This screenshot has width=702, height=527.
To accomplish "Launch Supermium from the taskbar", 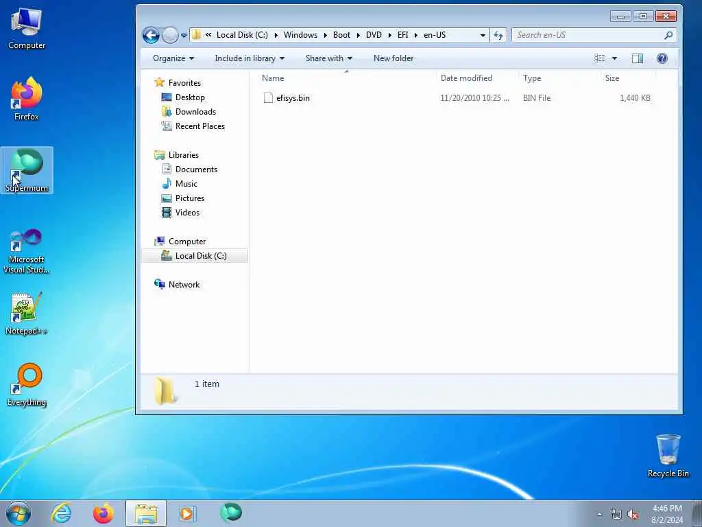I will pos(231,513).
